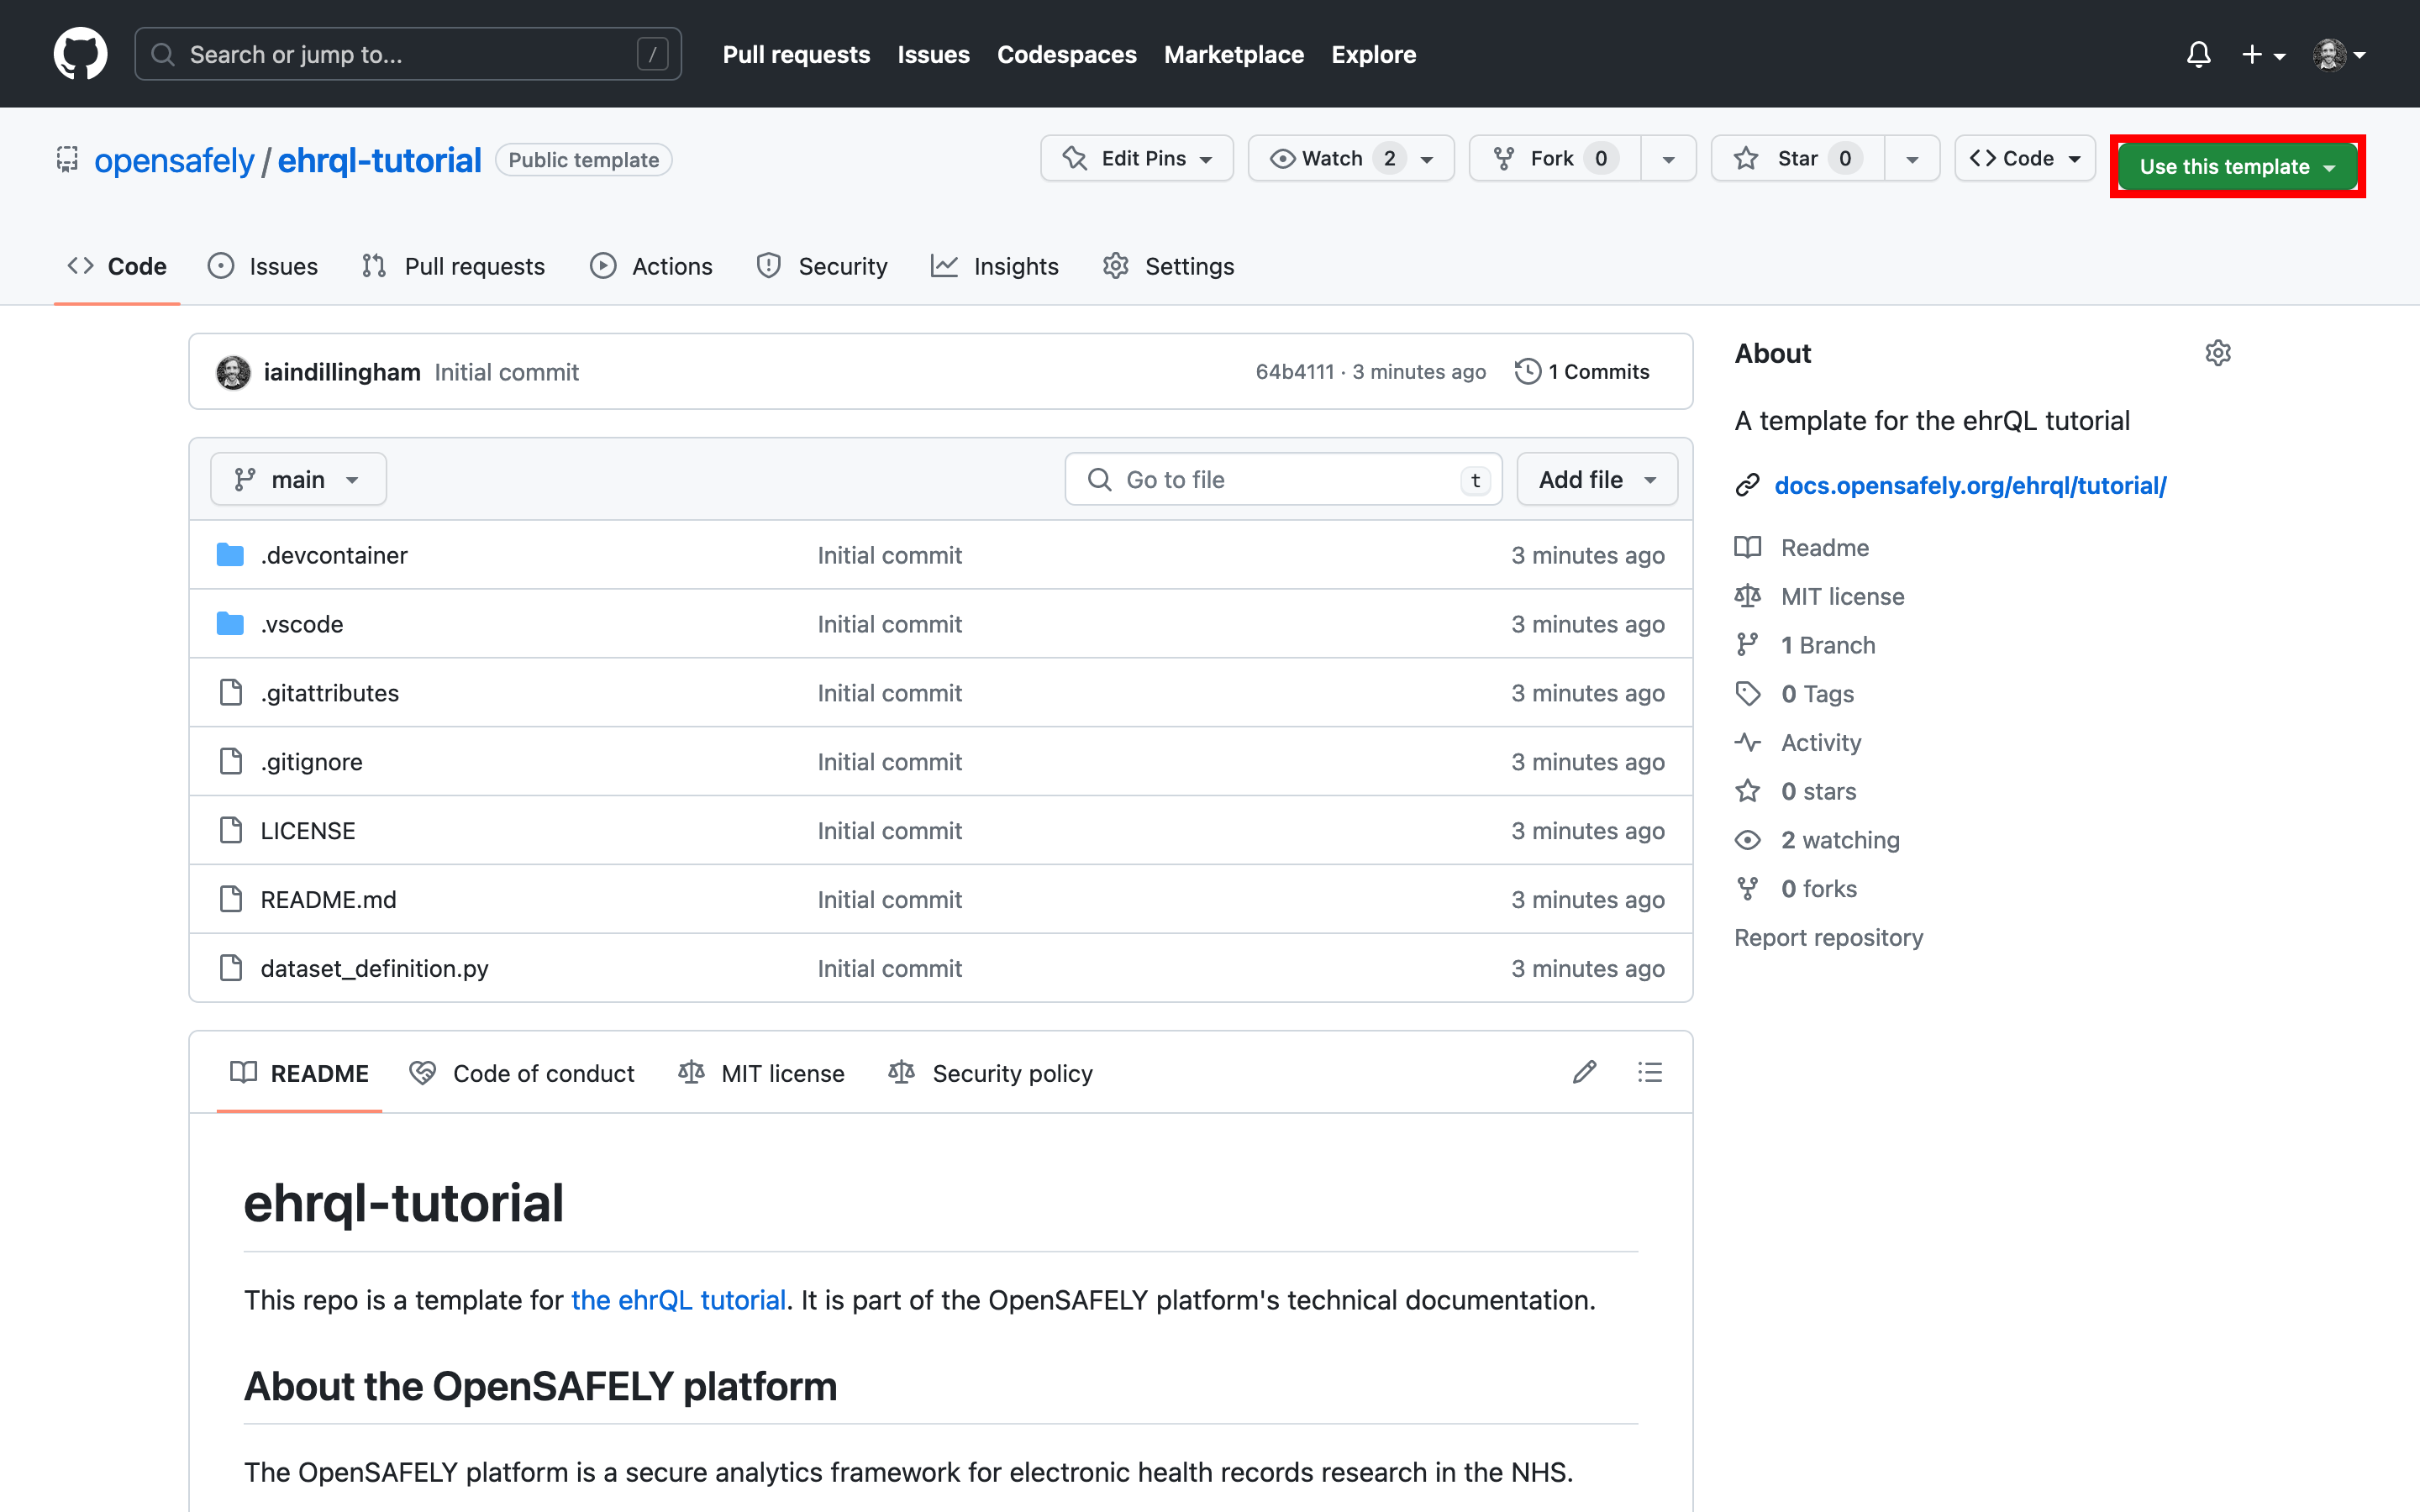Click the .gitattributes file icon
The width and height of the screenshot is (2420, 1512).
click(x=230, y=692)
